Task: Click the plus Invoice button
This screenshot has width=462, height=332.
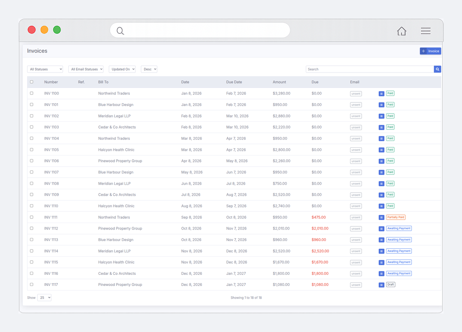Action: [431, 51]
